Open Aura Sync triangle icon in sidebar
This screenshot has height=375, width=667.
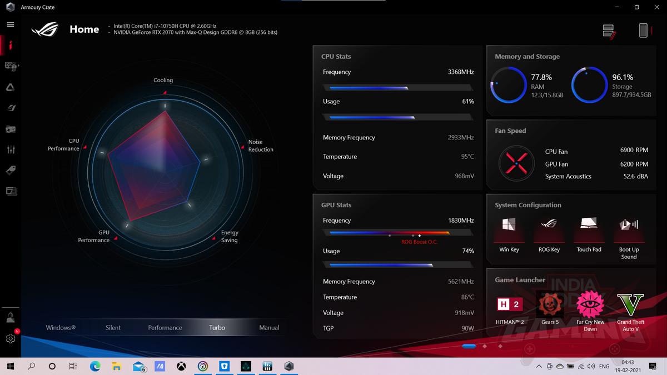(11, 87)
